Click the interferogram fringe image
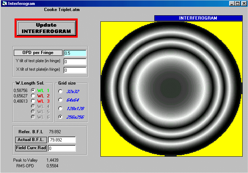 click(171, 89)
